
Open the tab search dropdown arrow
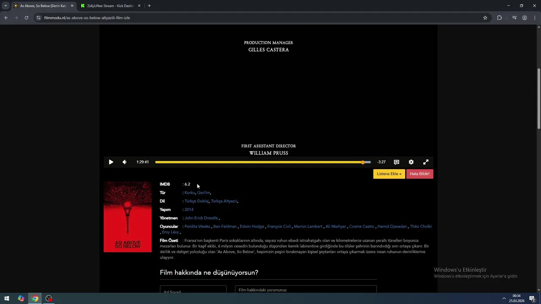click(5, 6)
